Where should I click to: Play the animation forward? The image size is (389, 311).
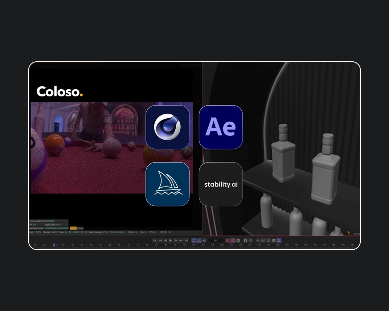(171, 240)
